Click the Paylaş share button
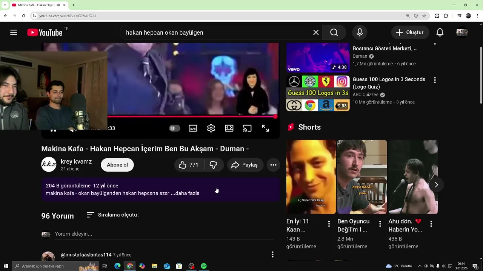Screen dimensions: 483x271 pyautogui.click(x=245, y=165)
